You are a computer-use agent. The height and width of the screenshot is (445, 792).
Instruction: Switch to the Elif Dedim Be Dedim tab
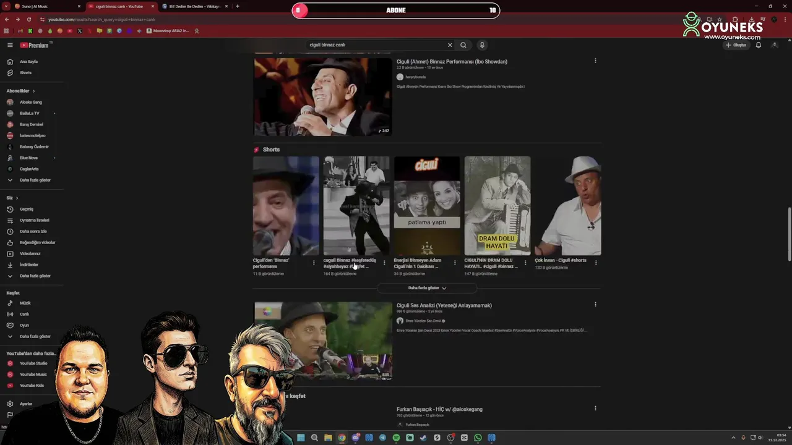pos(195,6)
